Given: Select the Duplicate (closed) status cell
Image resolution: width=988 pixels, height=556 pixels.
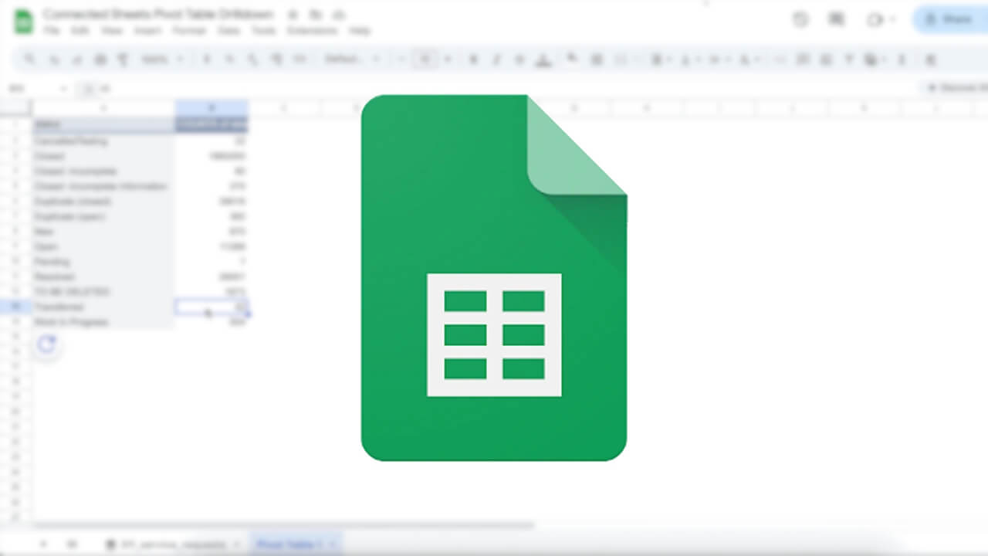Looking at the screenshot, I should pos(73,202).
